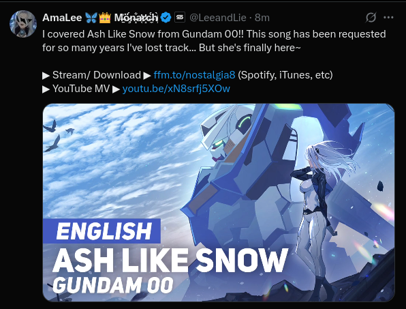The image size is (406, 309).
Task: Open the tweet via 8m timestamp
Action: coord(262,18)
